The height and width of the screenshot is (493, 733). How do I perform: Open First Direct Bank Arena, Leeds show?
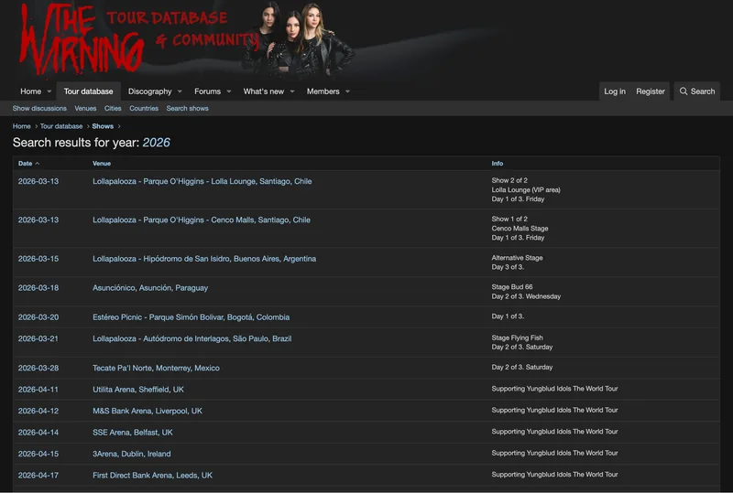tap(152, 476)
